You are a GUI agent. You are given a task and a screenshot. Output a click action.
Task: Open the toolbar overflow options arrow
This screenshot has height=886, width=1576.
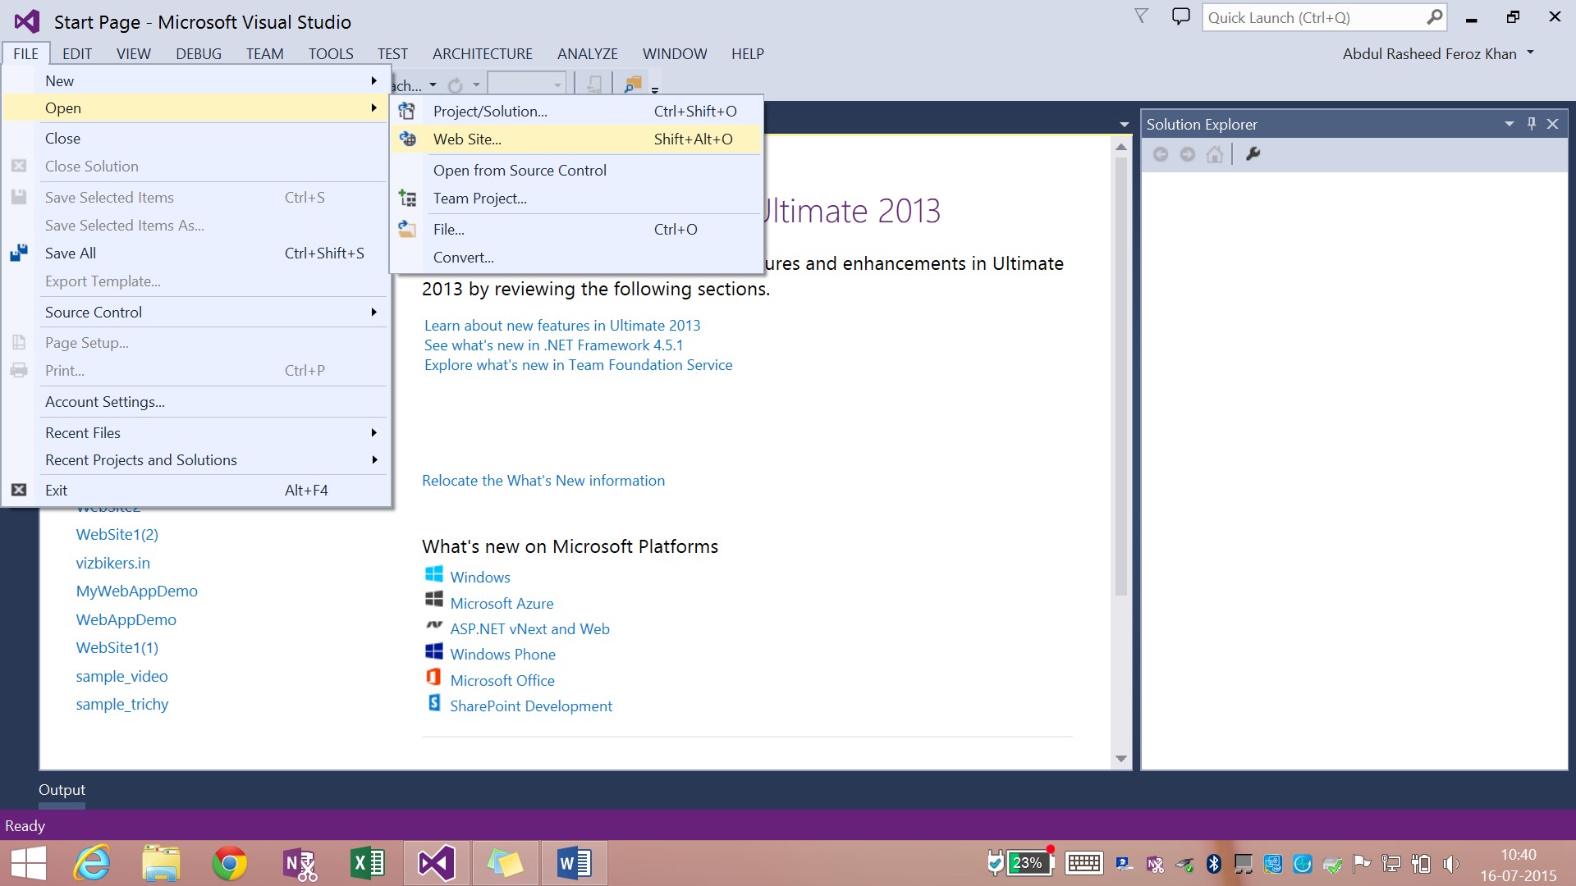[655, 89]
